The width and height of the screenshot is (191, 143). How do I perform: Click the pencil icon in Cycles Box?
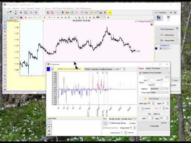(x=49, y=127)
